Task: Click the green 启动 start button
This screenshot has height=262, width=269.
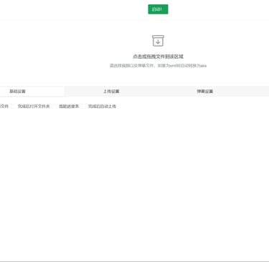Action: [158, 9]
